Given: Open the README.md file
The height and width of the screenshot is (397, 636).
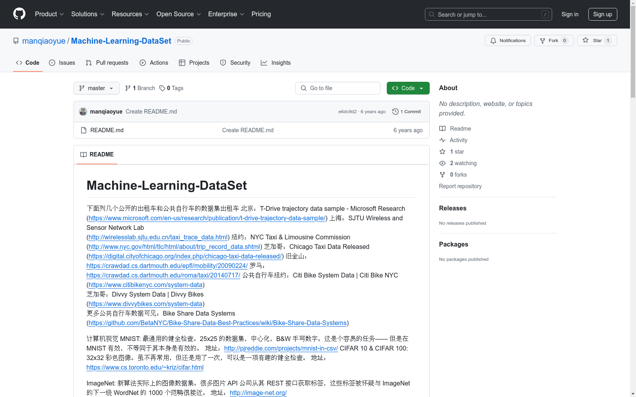Looking at the screenshot, I should tap(107, 130).
